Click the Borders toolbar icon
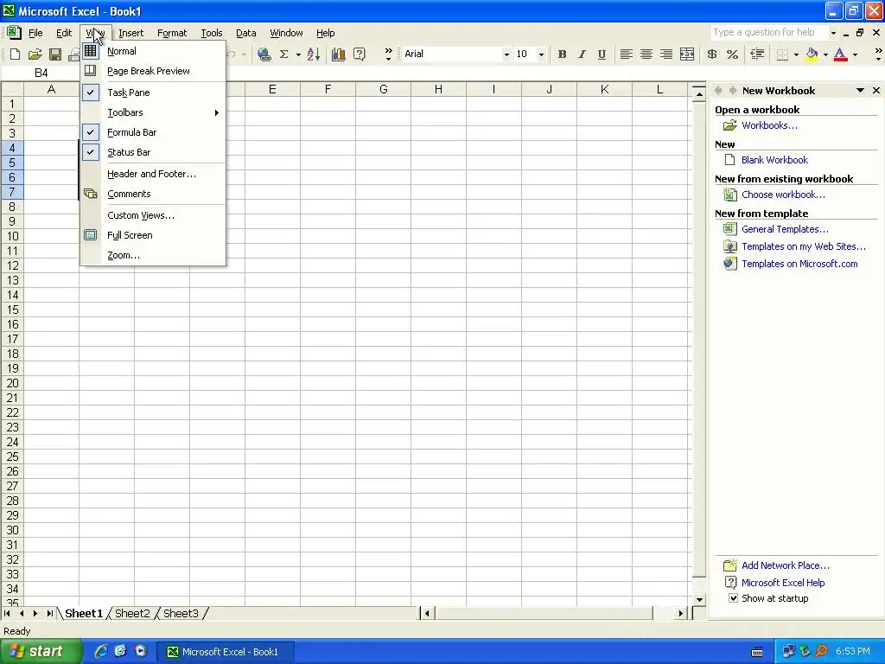The height and width of the screenshot is (664, 885). (782, 54)
